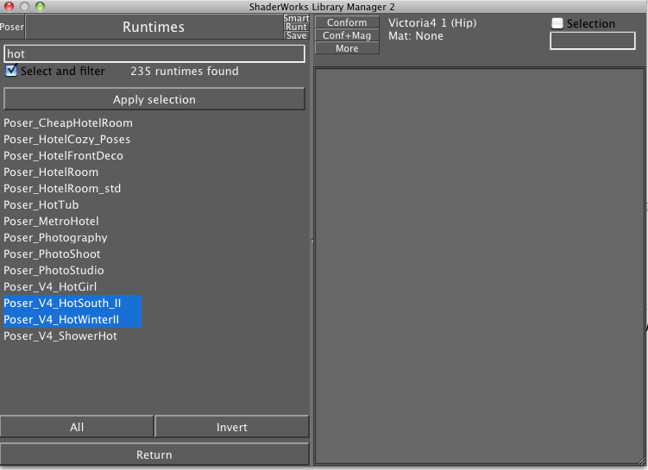Select the Poser_HotelRoom entry
The width and height of the screenshot is (648, 470).
[51, 172]
